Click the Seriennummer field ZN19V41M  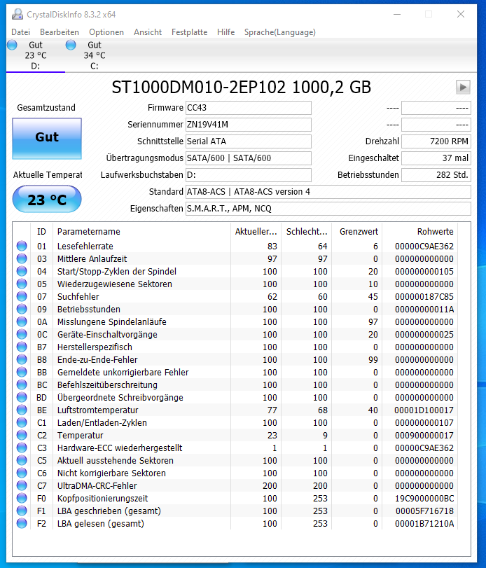tap(249, 125)
